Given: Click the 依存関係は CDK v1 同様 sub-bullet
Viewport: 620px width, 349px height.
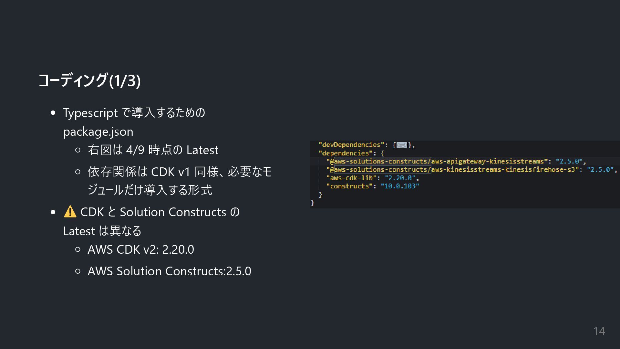Looking at the screenshot, I should point(179,172).
